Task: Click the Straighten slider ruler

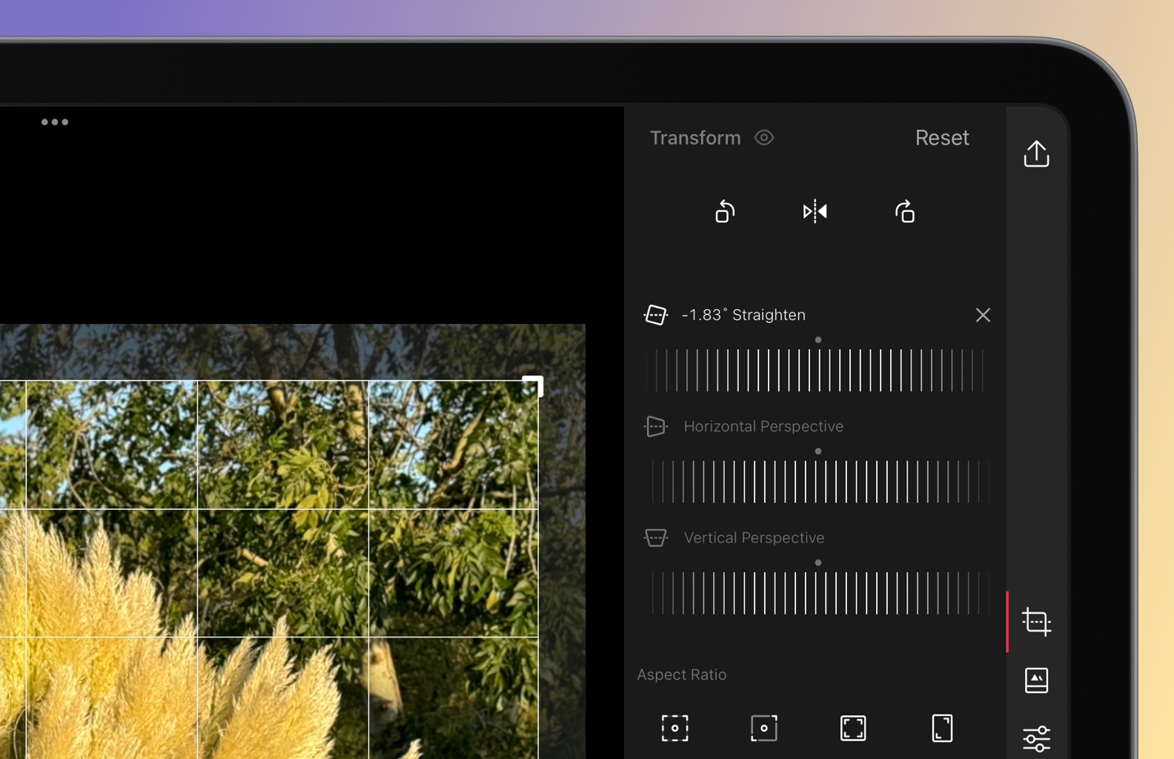Action: pyautogui.click(x=817, y=370)
